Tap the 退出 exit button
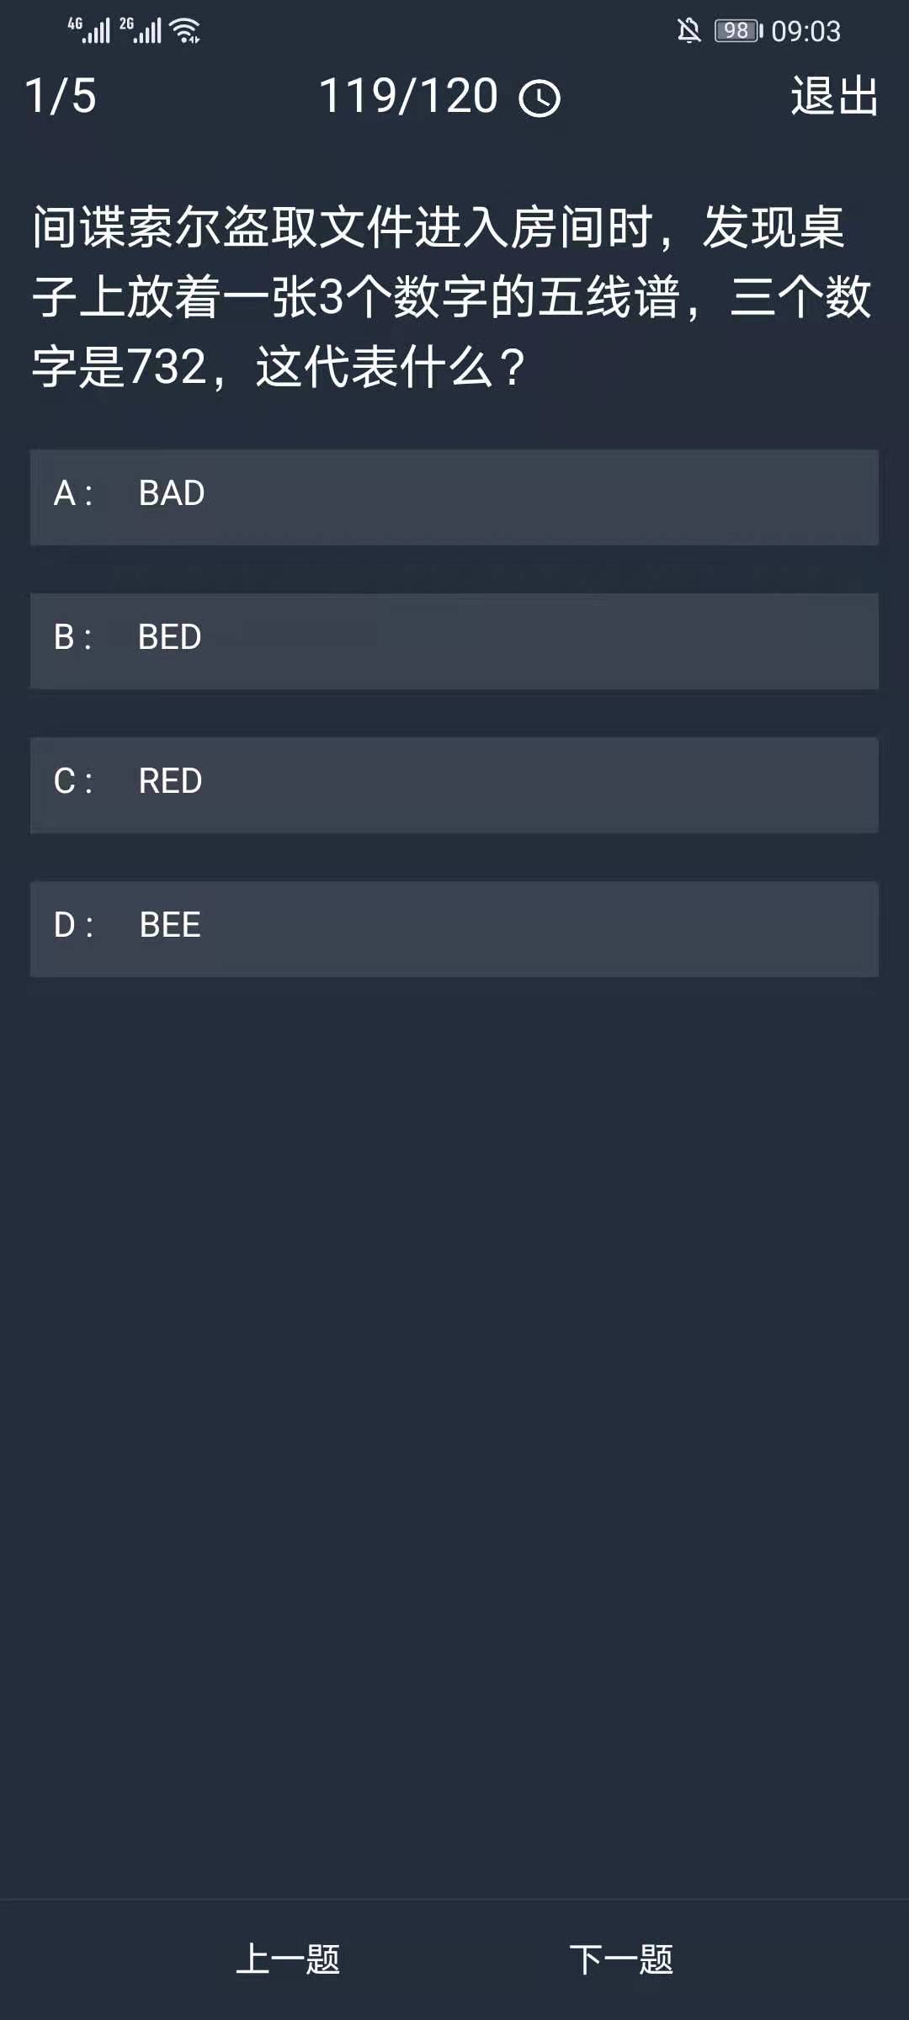 pos(834,96)
